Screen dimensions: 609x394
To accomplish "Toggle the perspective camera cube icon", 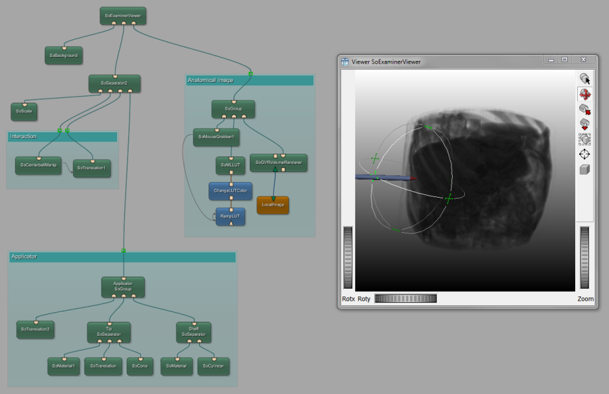I will [585, 169].
